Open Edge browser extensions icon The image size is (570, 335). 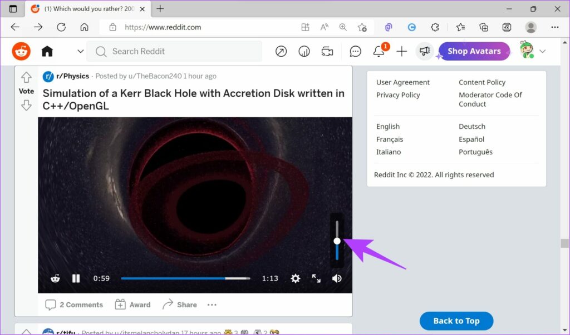click(x=435, y=27)
